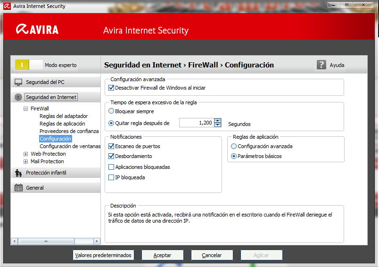Click the Protección infantil family icon
Screen dimensions: 379x267
(x=18, y=173)
